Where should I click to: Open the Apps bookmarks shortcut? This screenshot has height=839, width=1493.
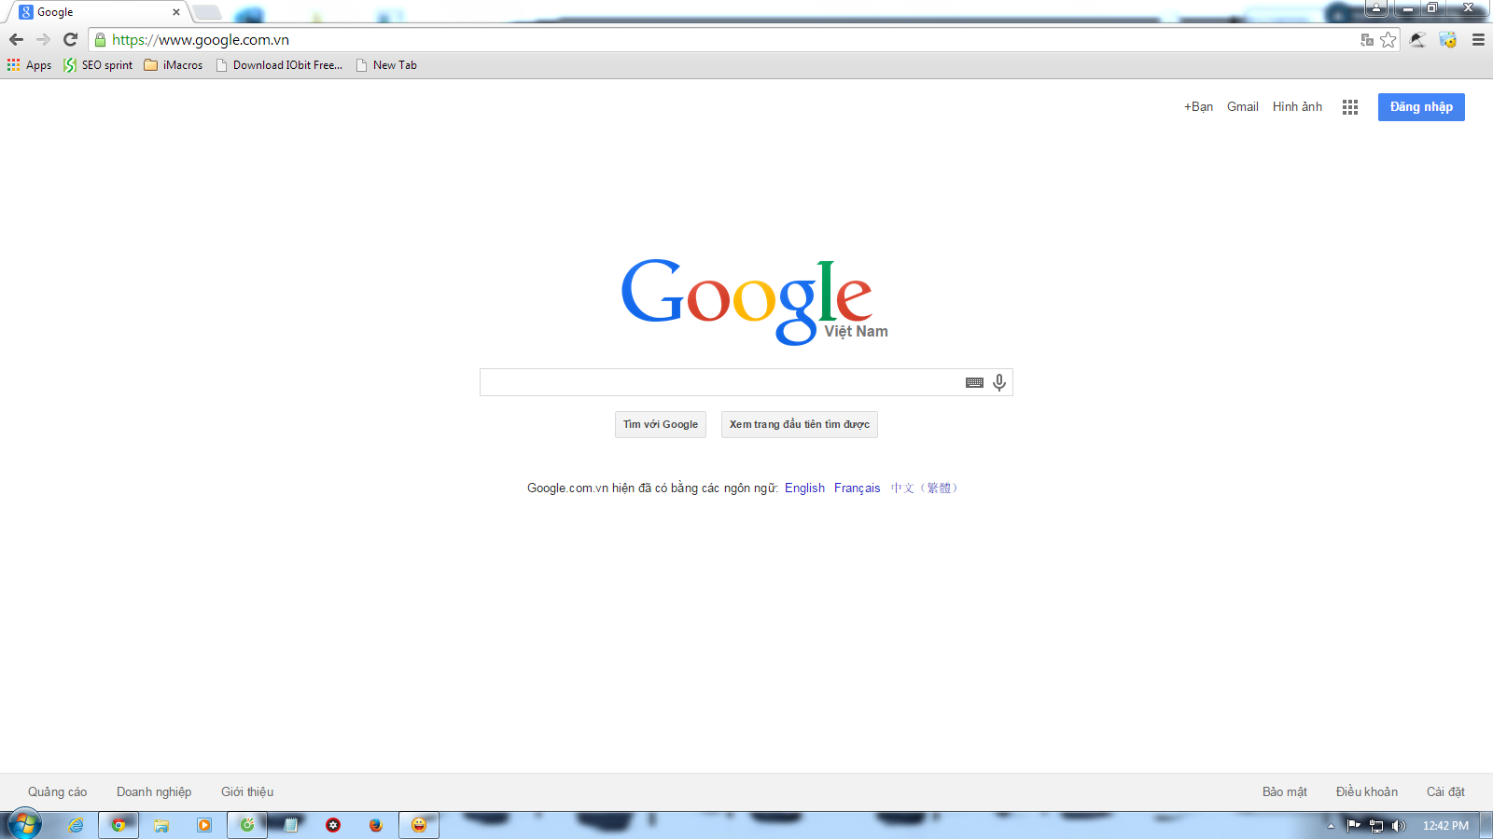[x=30, y=65]
